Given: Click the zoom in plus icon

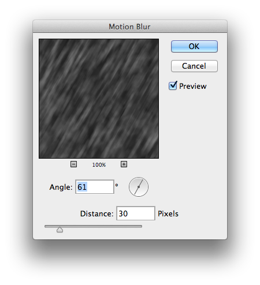Looking at the screenshot, I should pos(124,164).
